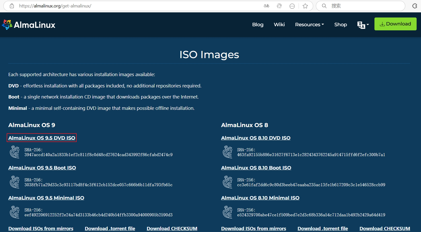This screenshot has height=232, width=421.
Task: Download AlmaLinux OS 9.5 DVD ISO
Action: click(x=42, y=138)
